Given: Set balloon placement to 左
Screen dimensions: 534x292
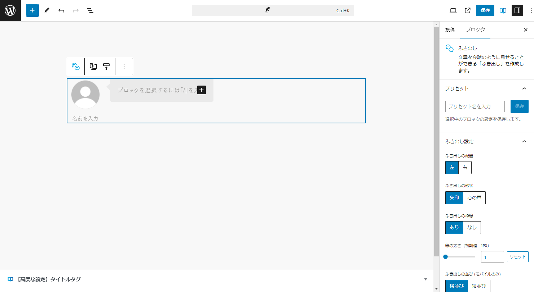Looking at the screenshot, I should pyautogui.click(x=452, y=168).
